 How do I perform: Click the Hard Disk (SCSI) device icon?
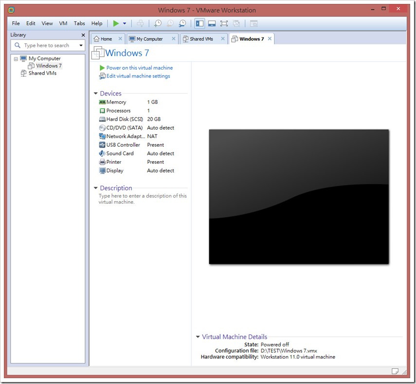point(102,119)
